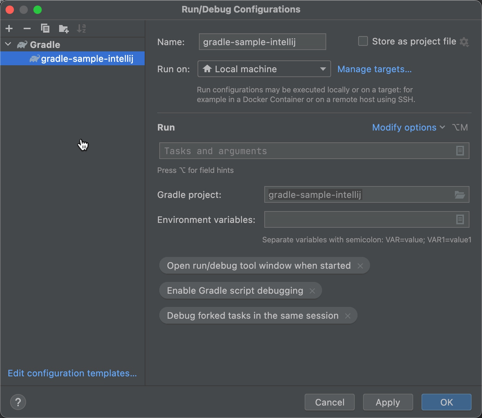Open the gear settings next to Store as project file
482x418 pixels.
(x=465, y=42)
